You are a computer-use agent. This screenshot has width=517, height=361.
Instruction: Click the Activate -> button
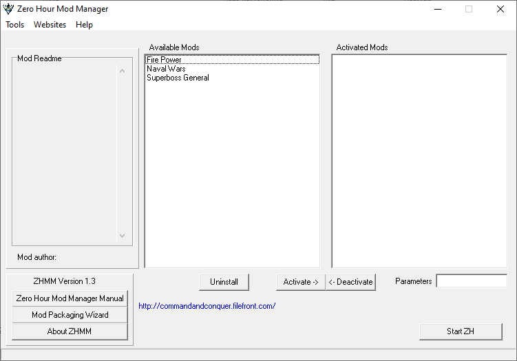(x=301, y=282)
